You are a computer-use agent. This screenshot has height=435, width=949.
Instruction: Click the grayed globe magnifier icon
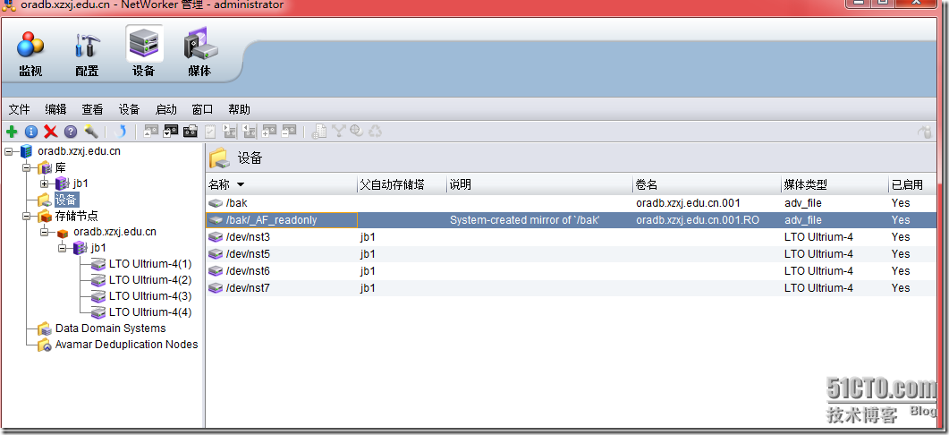(x=357, y=131)
